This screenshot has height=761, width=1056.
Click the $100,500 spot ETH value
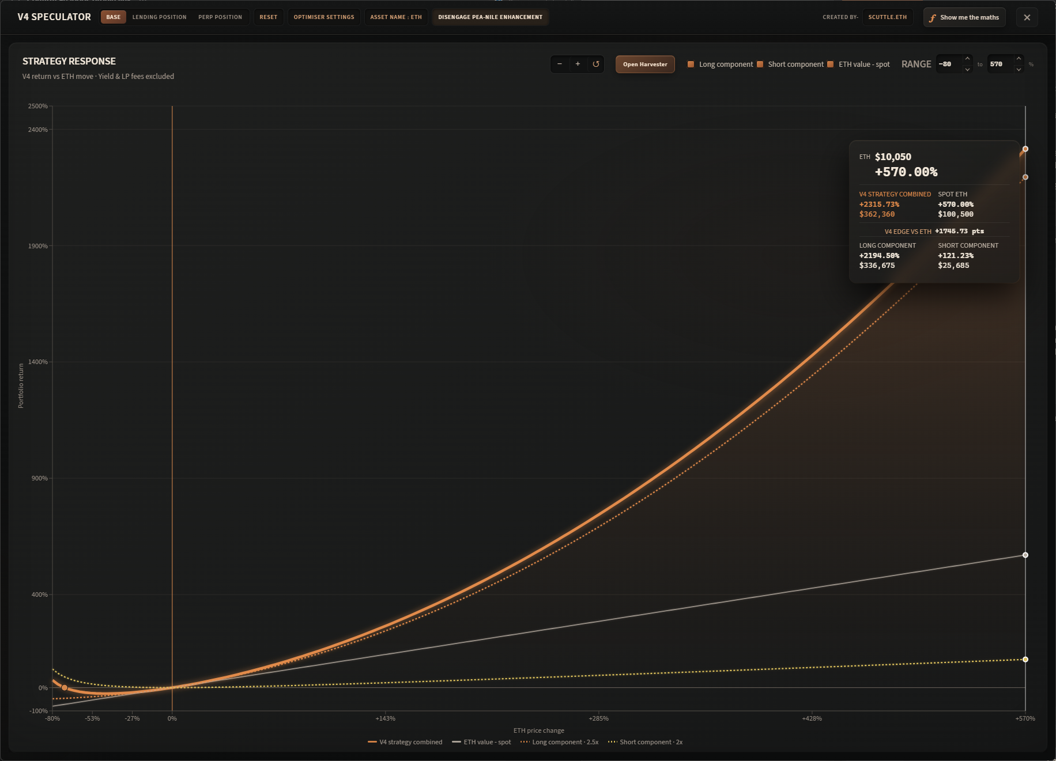956,214
